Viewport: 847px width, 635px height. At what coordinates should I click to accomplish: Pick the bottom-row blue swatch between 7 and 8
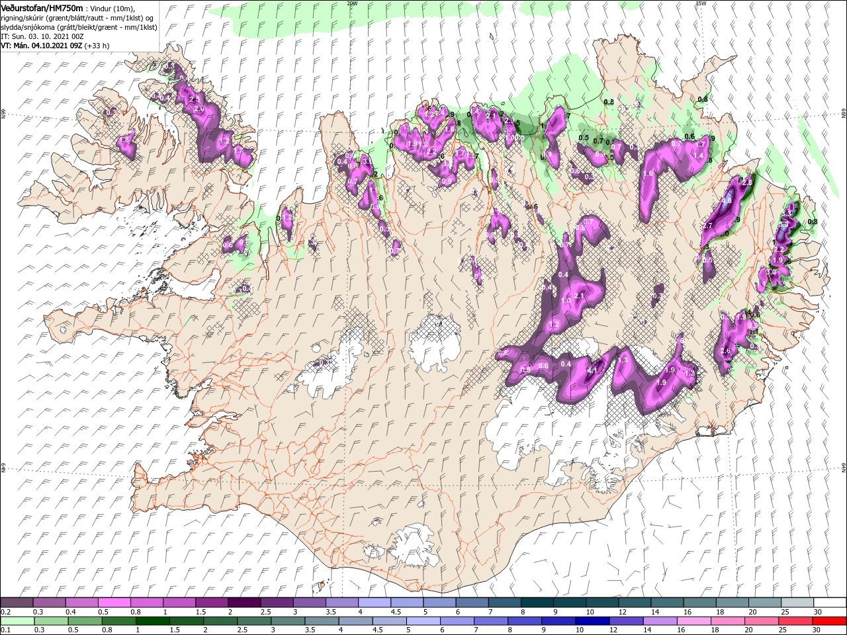[491, 621]
